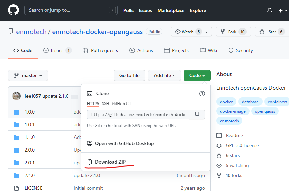This screenshot has height=191, width=289.
Task: Copy the clone URL with the clipboard icon
Action: tap(196, 115)
